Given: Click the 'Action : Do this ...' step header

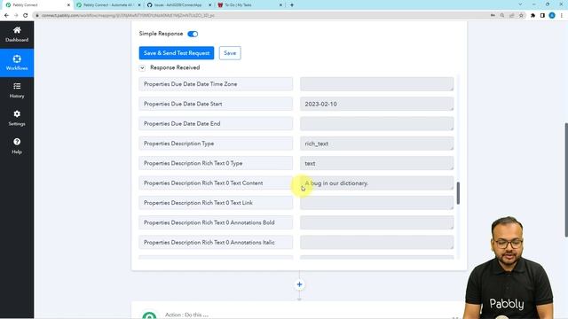Looking at the screenshot, I should coord(186,315).
